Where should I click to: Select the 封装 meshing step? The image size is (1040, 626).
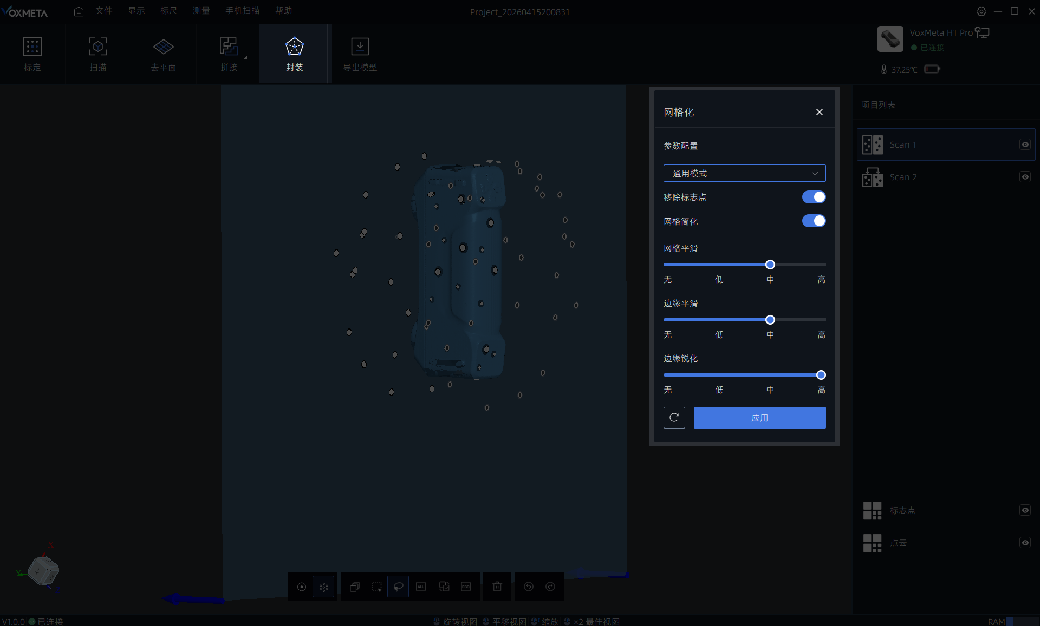295,54
